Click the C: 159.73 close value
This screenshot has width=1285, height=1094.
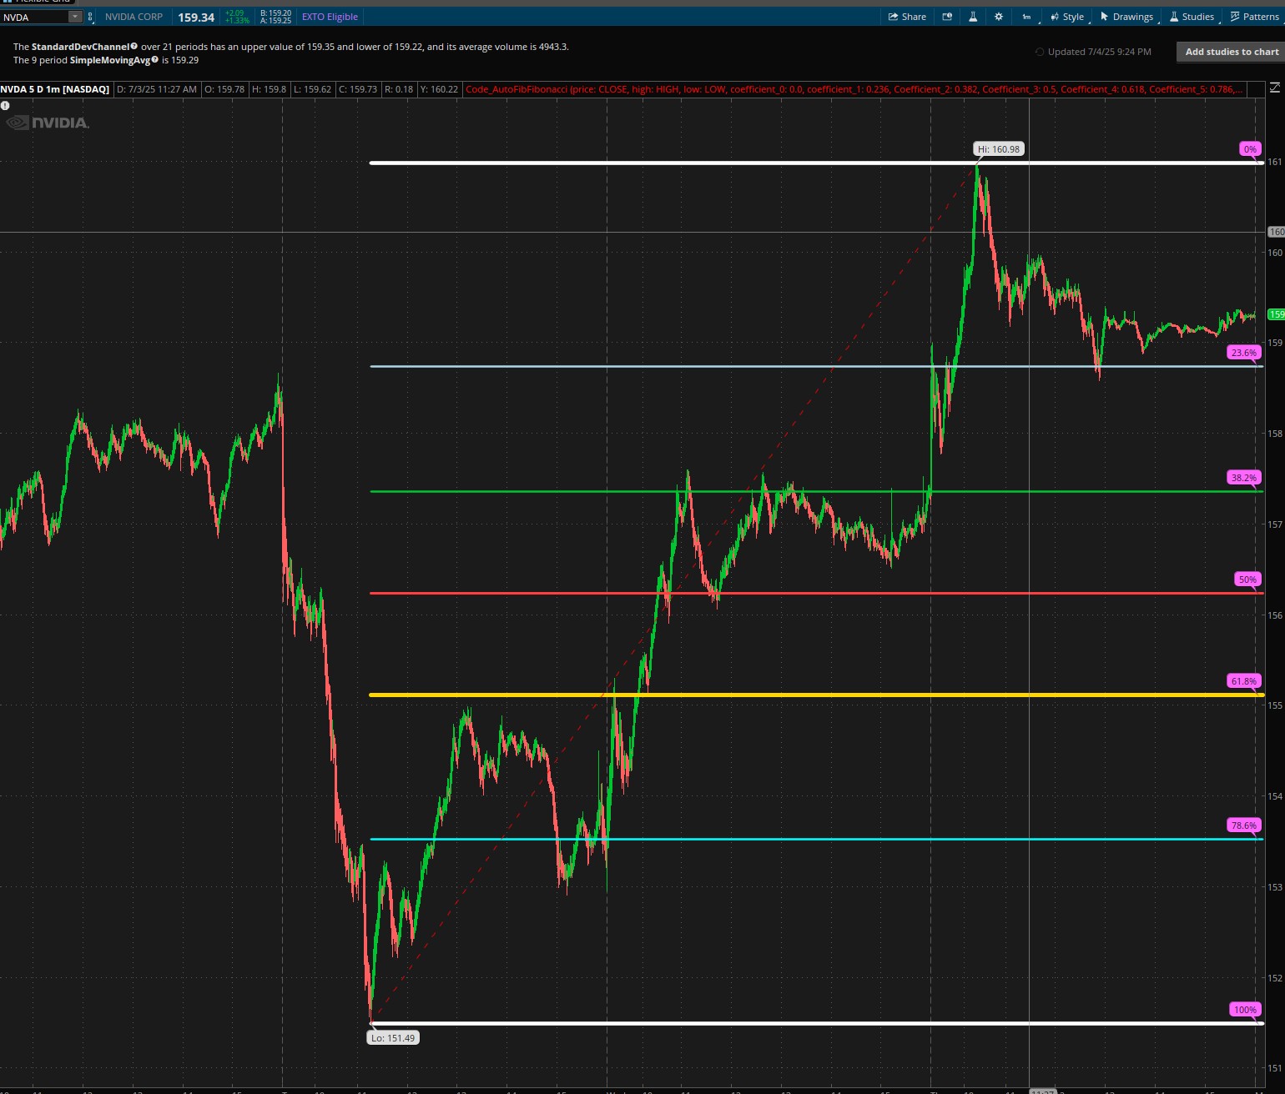click(357, 89)
